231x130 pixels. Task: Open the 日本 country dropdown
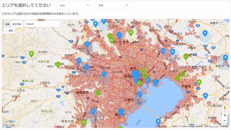tap(113, 5)
